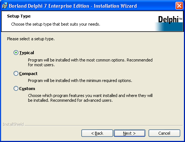This screenshot has height=142, width=185.
Task: Click the Setup Type heading
Action: [19, 16]
